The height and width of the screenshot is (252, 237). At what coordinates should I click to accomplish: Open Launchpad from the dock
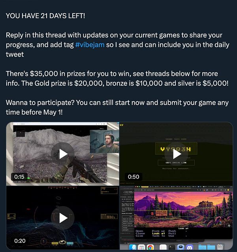[141, 248]
